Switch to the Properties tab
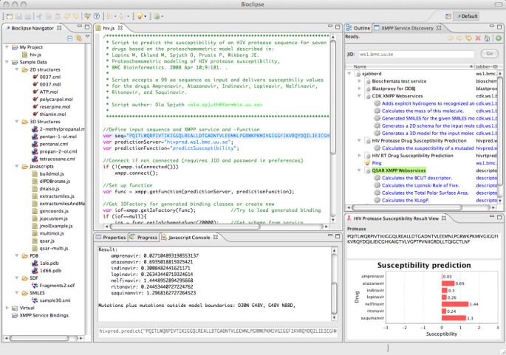Image resolution: width=506 pixels, height=355 pixels. (x=111, y=238)
